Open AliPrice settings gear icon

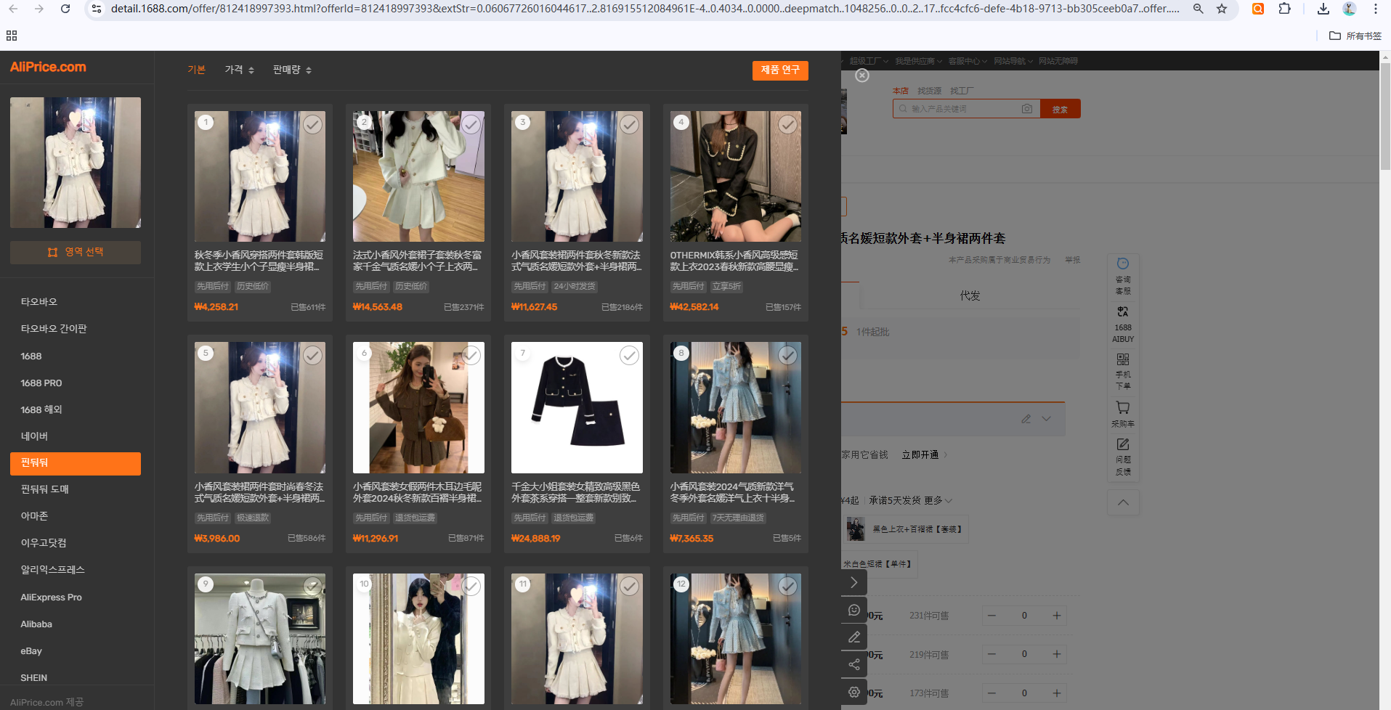pos(854,692)
